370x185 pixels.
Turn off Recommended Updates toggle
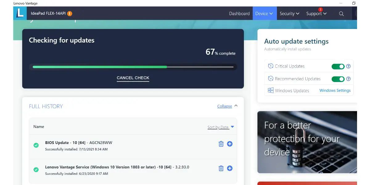pos(338,79)
